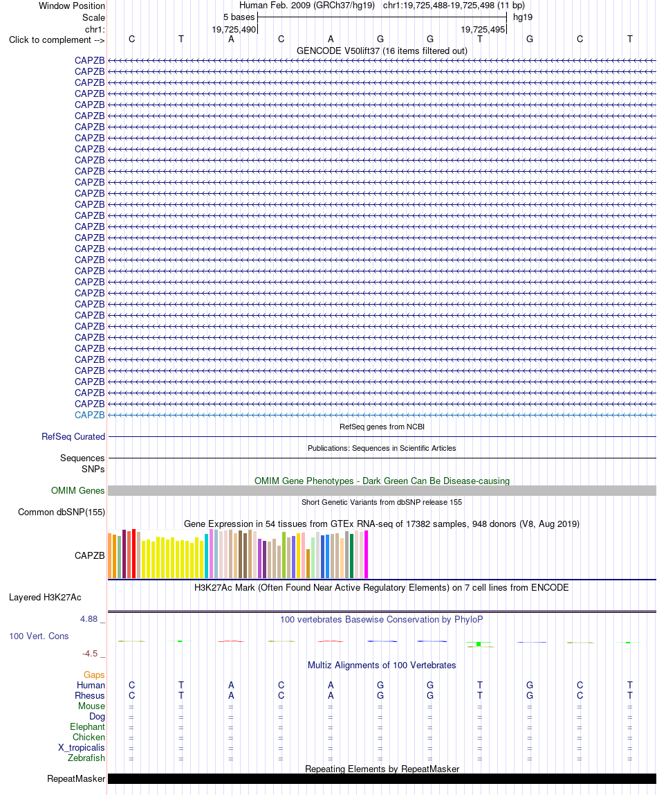Click the 'chr1:' ruler label
The height and width of the screenshot is (795, 657).
pos(95,29)
